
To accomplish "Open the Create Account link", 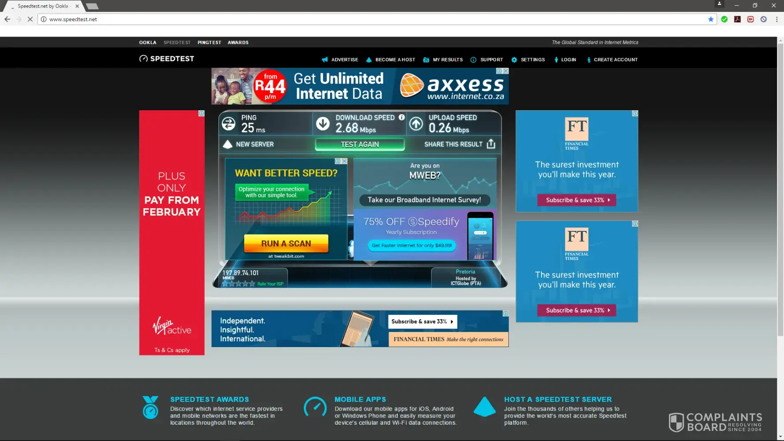I will (x=616, y=60).
